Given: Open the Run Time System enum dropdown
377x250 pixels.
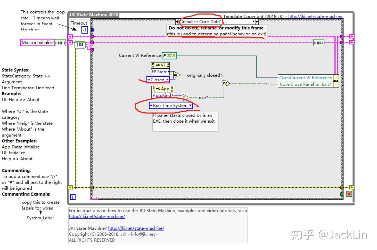Looking at the screenshot, I should [190, 106].
